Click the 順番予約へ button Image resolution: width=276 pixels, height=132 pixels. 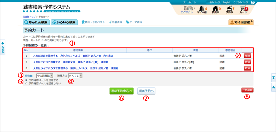tap(146, 91)
